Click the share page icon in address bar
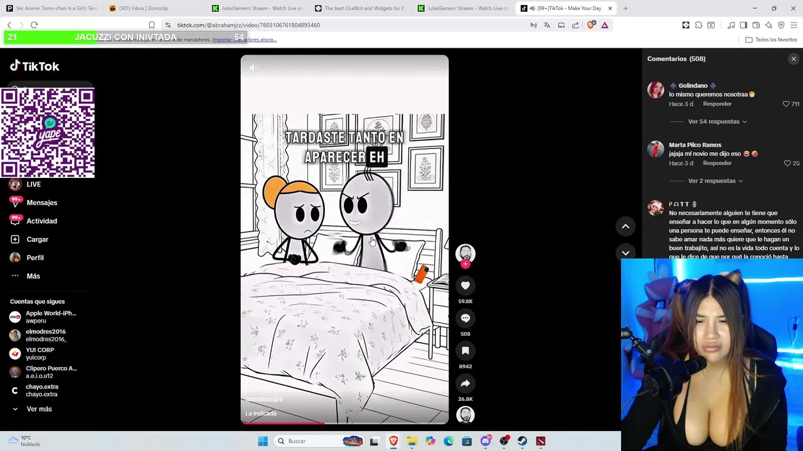 pyautogui.click(x=575, y=25)
